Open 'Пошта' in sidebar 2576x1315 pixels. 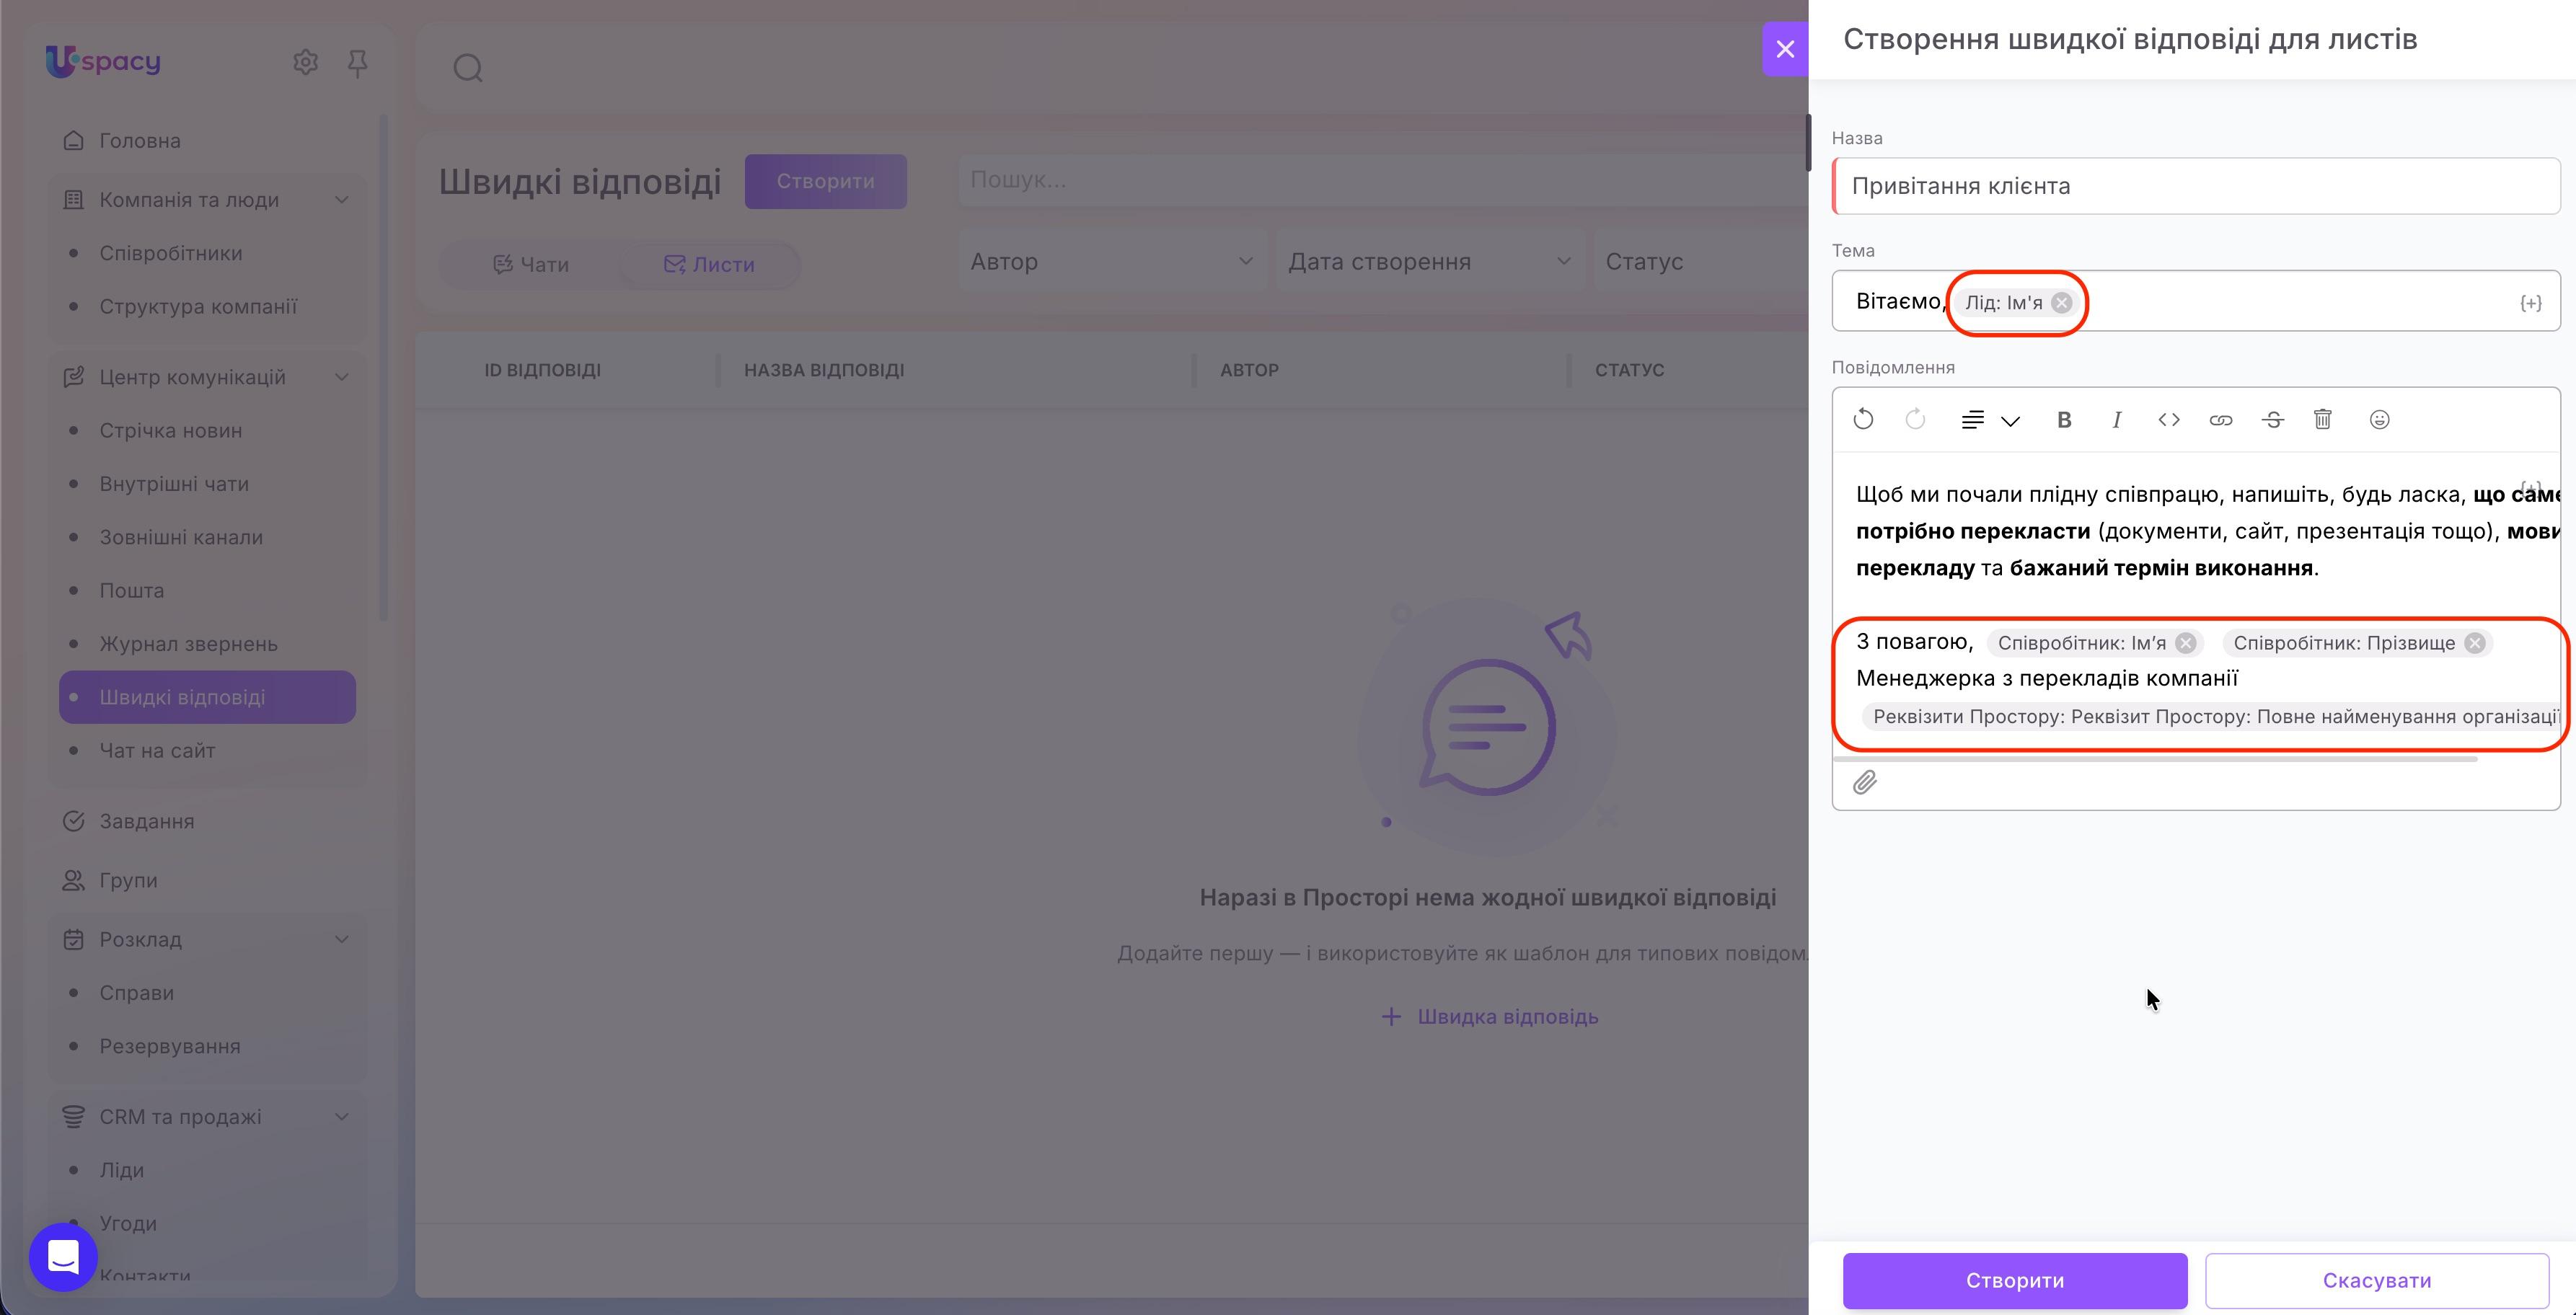[131, 590]
